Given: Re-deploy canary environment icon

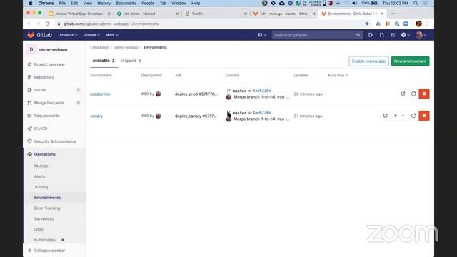Looking at the screenshot, I should coord(413,116).
